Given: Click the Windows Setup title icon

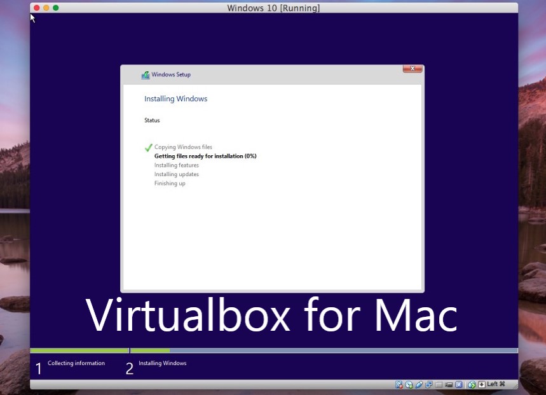Looking at the screenshot, I should 146,75.
